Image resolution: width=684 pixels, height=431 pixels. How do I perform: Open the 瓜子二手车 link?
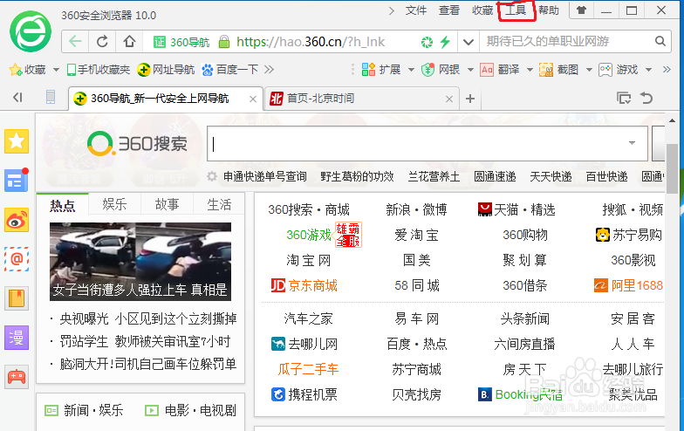click(x=309, y=370)
